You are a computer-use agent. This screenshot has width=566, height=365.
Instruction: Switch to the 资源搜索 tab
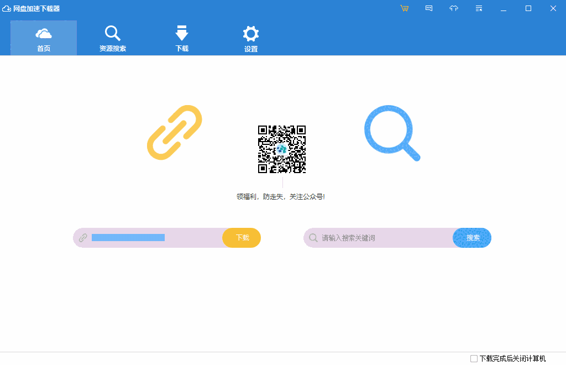coord(112,37)
